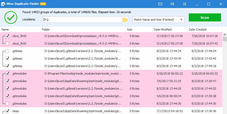Close the Wise Duplicate Finder window
The height and width of the screenshot is (114, 227).
coord(221,4)
